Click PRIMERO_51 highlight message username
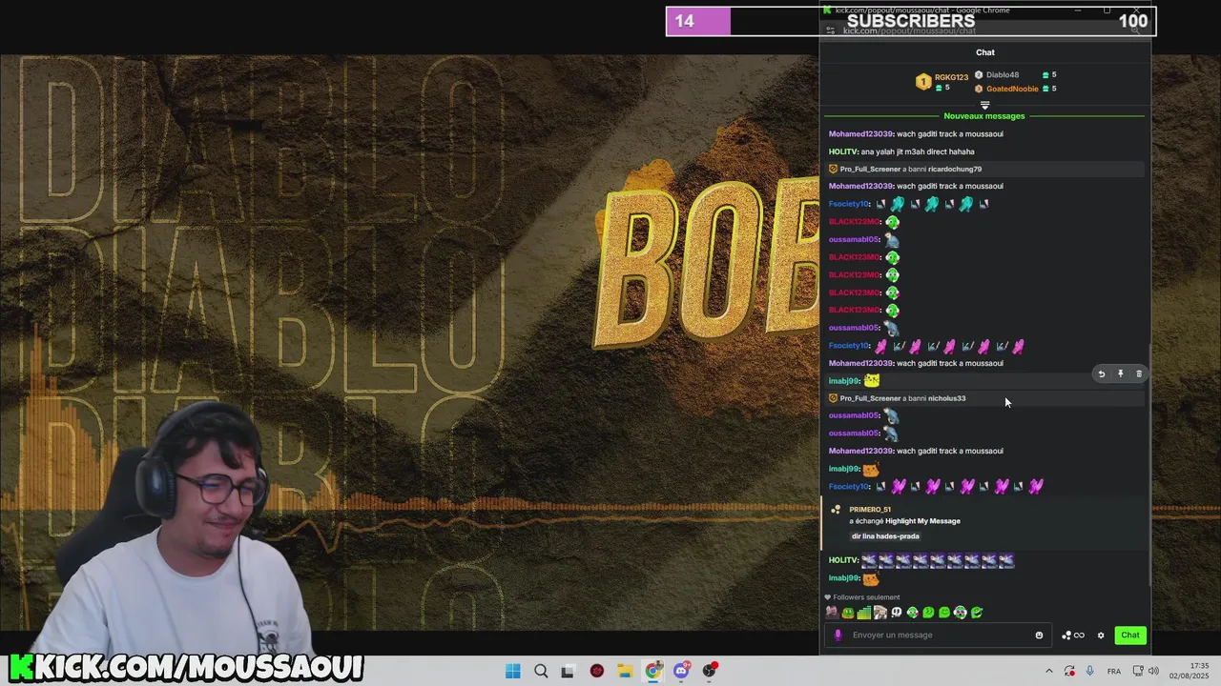Screen dimensions: 1221x686 click(870, 510)
